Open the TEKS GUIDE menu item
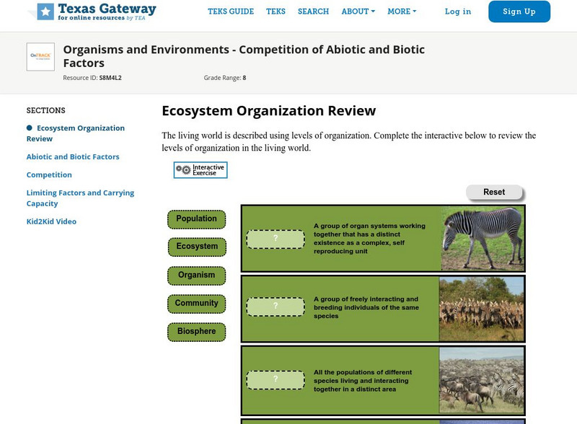The height and width of the screenshot is (424, 577). 231,12
